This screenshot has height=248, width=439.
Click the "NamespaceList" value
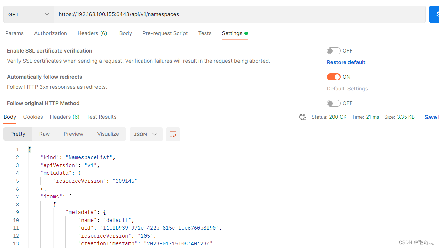pyautogui.click(x=89, y=157)
